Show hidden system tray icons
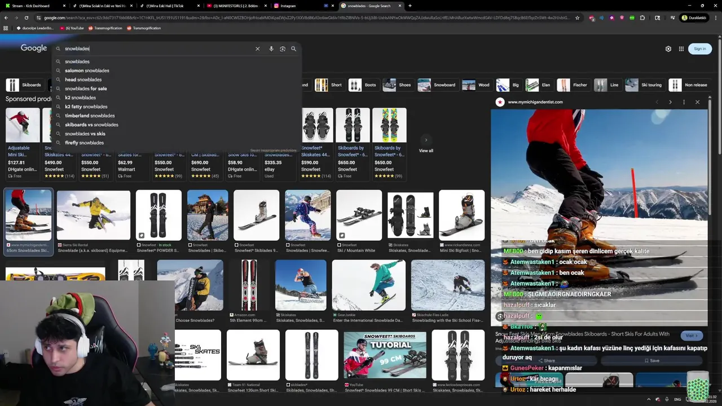The height and width of the screenshot is (406, 722). pyautogui.click(x=649, y=399)
